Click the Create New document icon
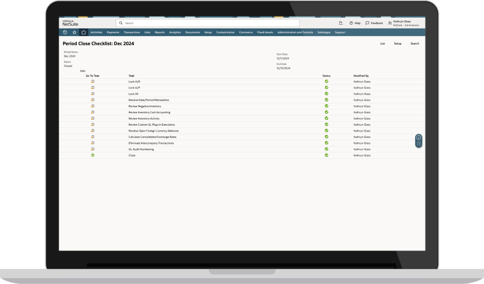 tap(340, 23)
